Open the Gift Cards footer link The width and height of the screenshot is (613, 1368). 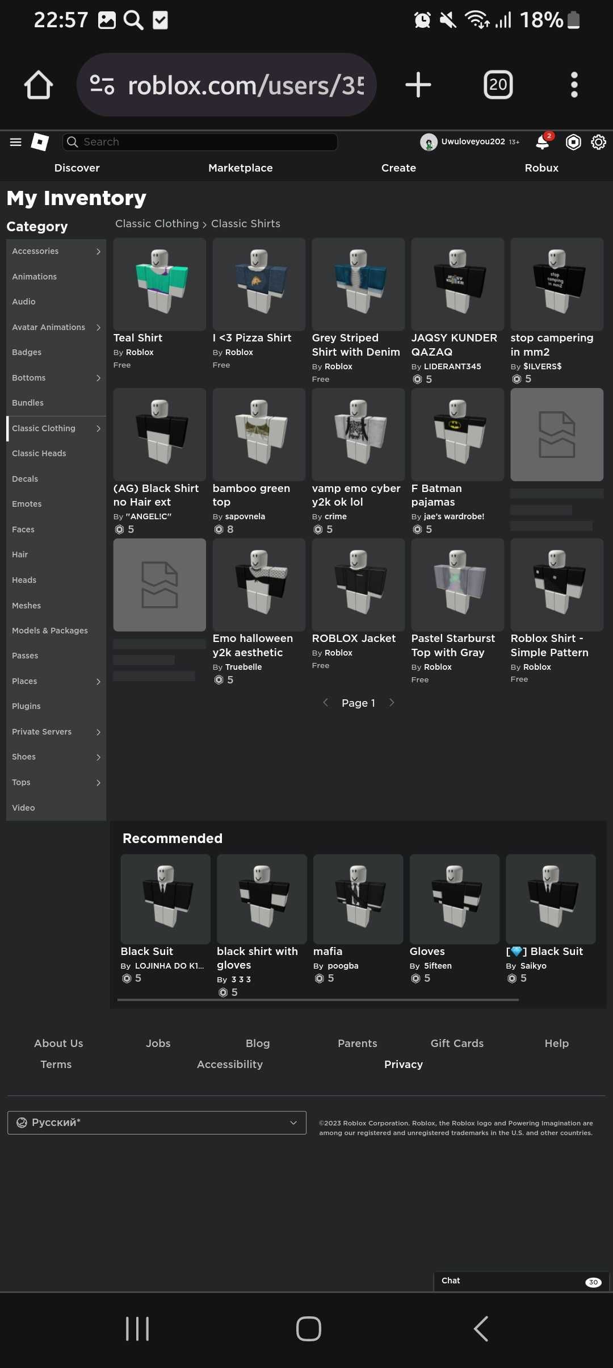tap(457, 1044)
